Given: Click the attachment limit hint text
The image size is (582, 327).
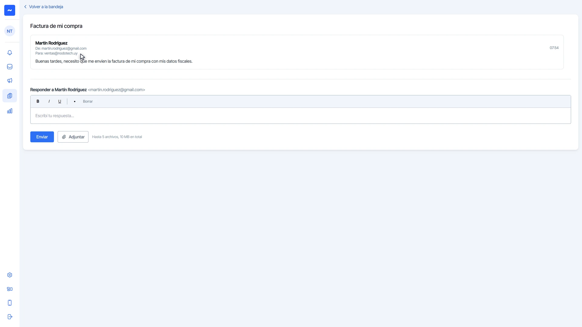Looking at the screenshot, I should 117,137.
